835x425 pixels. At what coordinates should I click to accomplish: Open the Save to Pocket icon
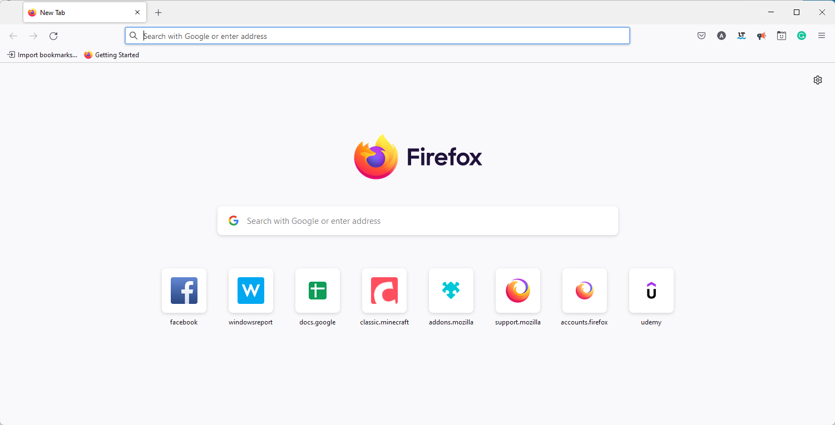[701, 36]
